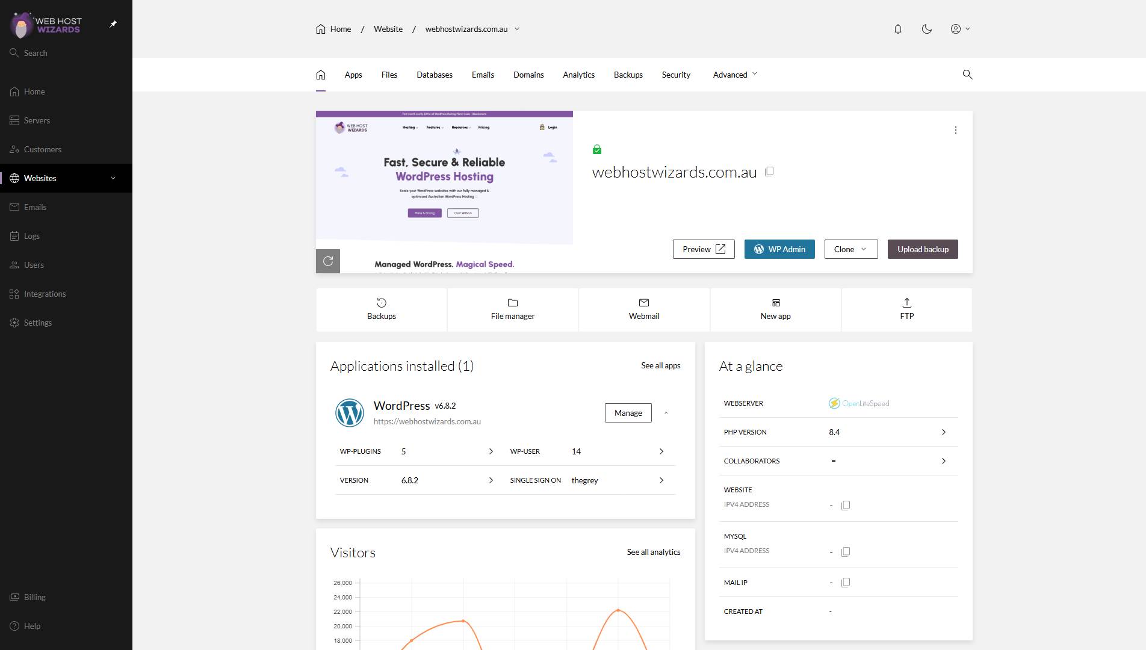The image size is (1146, 650).
Task: Open Help in the sidebar
Action: coord(66,626)
